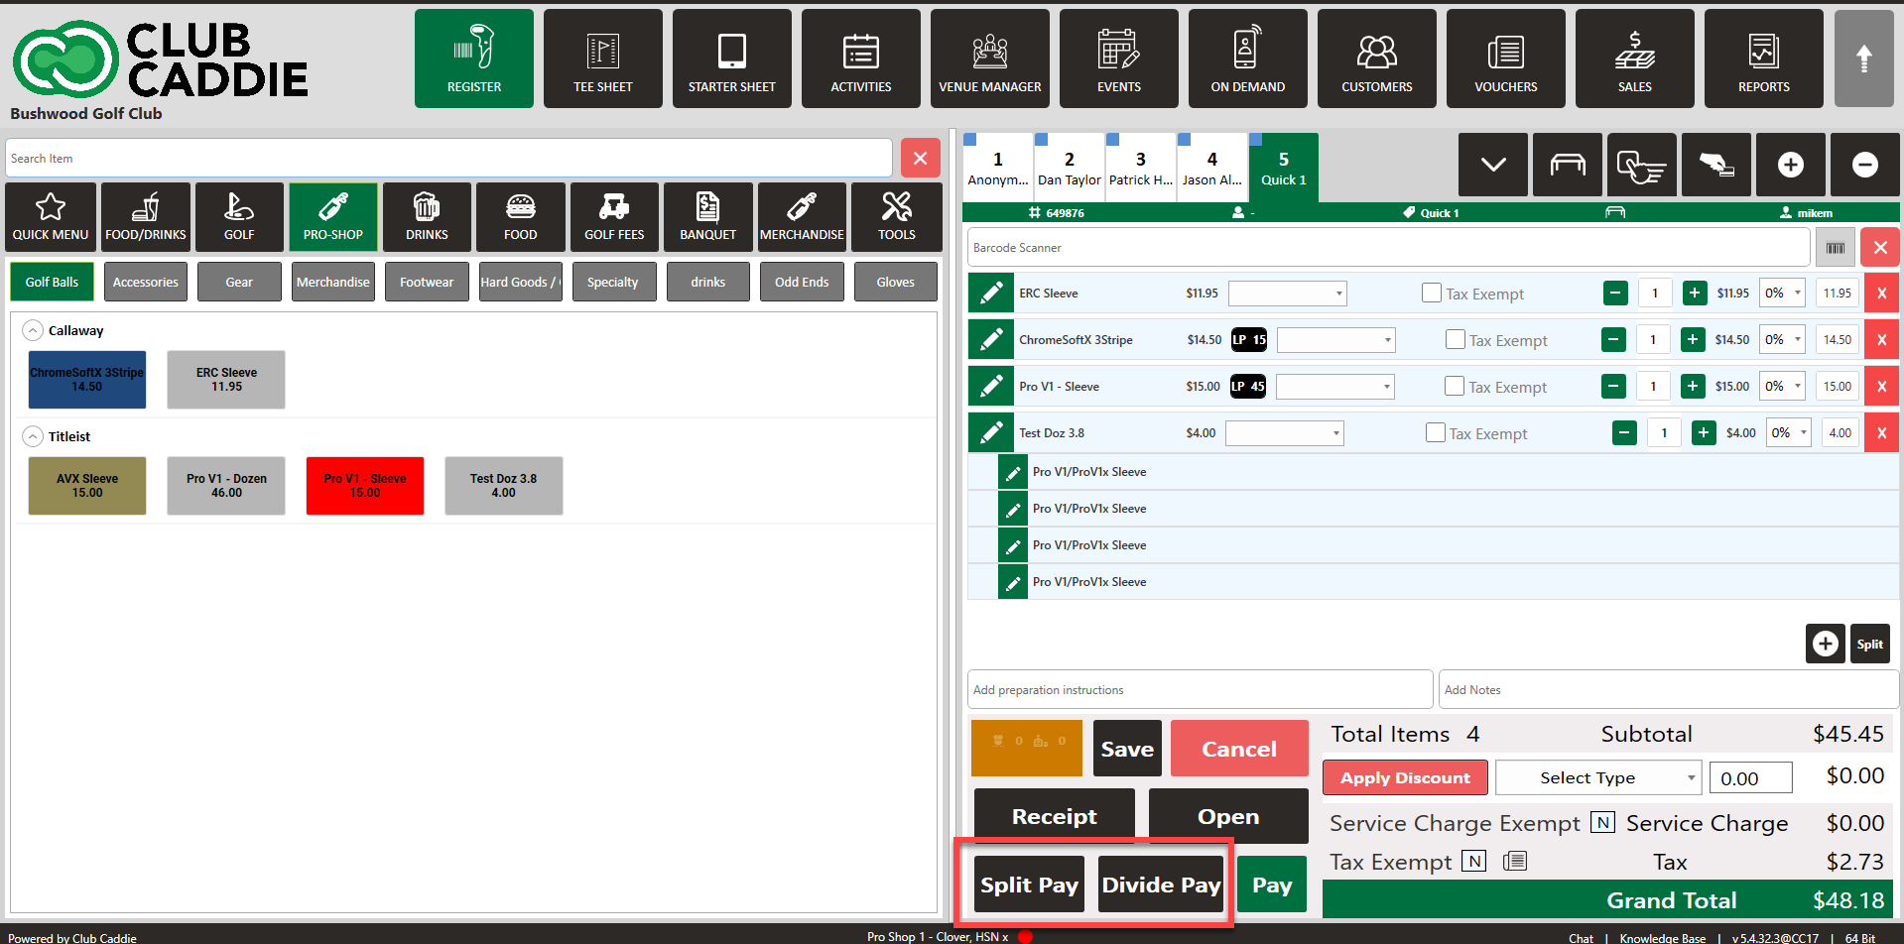Open the Tee Sheet module
Image resolution: width=1904 pixels, height=944 pixels.
click(x=602, y=59)
